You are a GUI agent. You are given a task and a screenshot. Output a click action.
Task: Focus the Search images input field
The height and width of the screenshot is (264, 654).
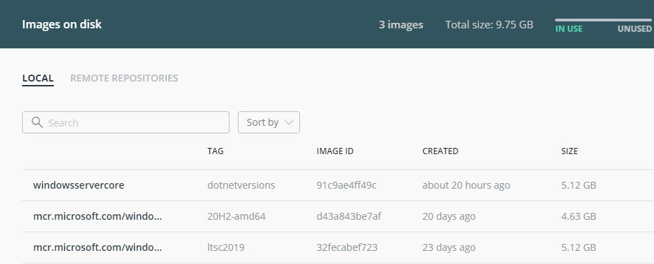(126, 122)
